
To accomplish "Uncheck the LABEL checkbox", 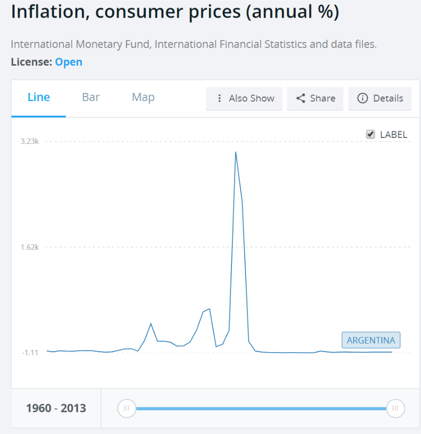I will [370, 134].
